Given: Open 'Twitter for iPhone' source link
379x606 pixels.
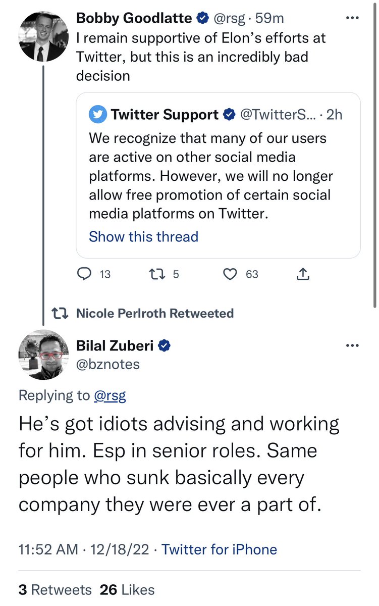Looking at the screenshot, I should click(x=220, y=549).
